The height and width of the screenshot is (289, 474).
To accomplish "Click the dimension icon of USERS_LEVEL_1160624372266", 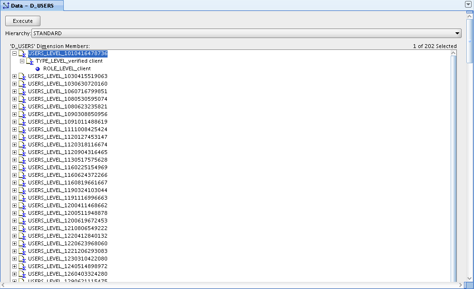I will coord(22,175).
